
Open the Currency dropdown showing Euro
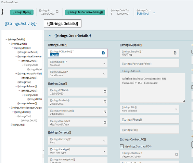78,141
